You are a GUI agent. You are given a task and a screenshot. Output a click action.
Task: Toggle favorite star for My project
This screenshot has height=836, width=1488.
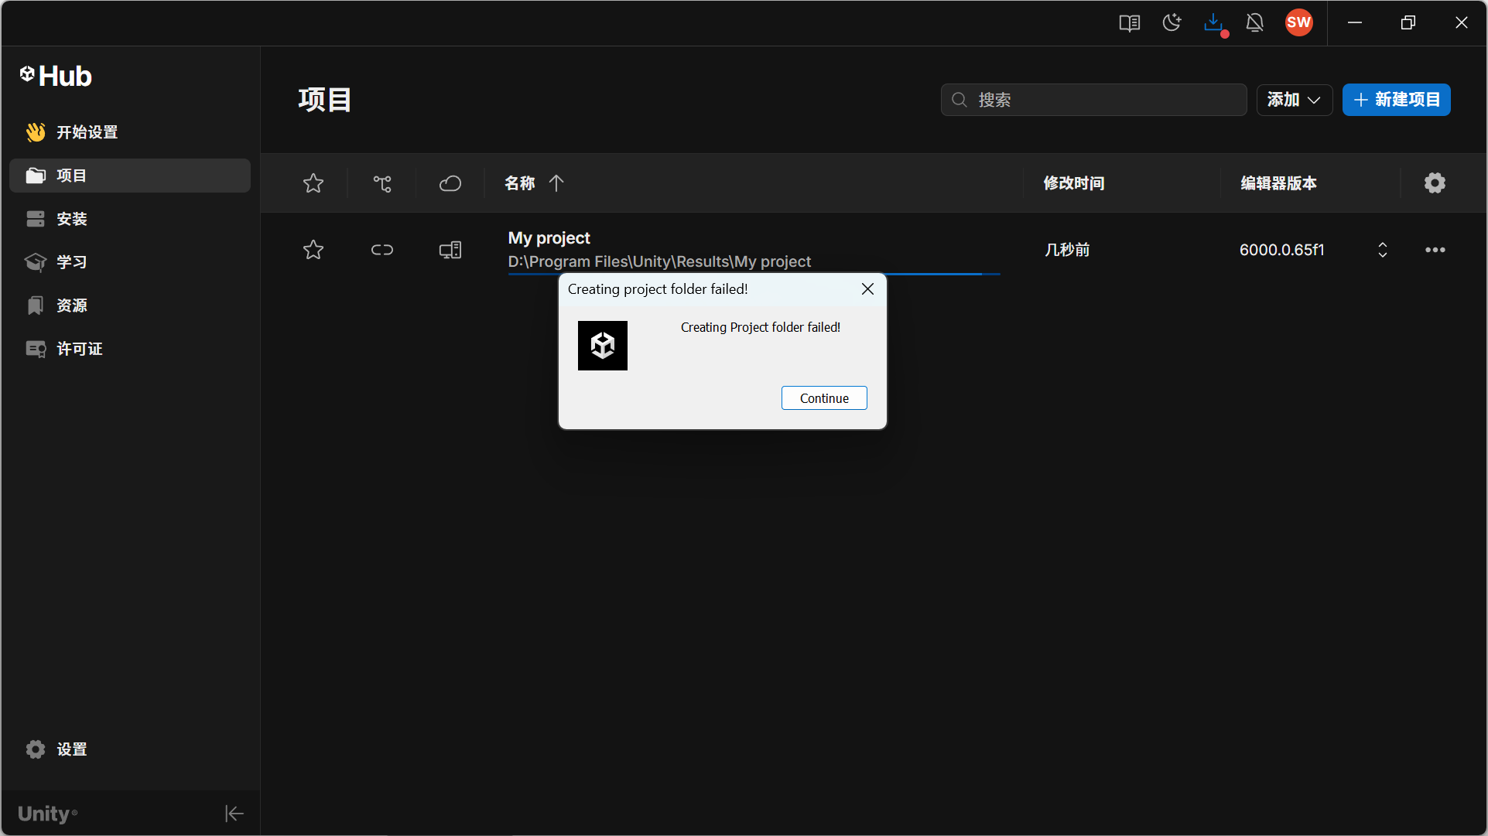[x=313, y=250]
